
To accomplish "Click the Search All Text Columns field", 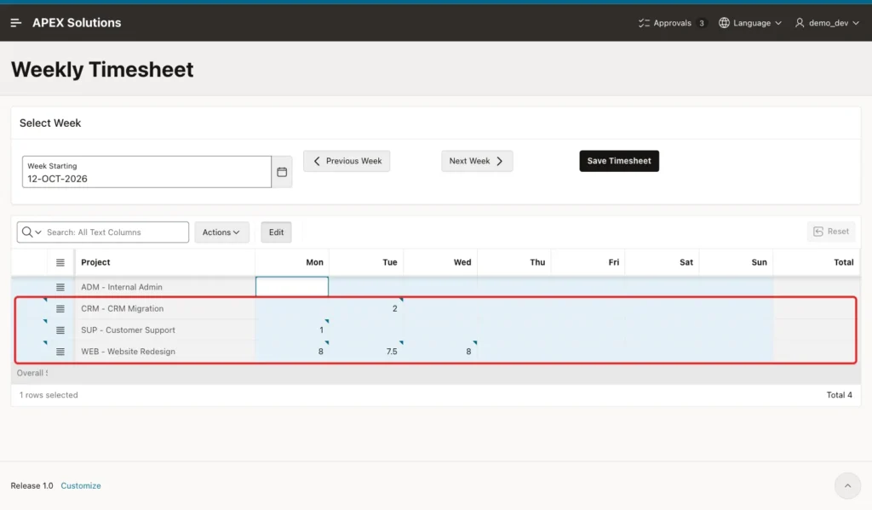I will pos(115,232).
